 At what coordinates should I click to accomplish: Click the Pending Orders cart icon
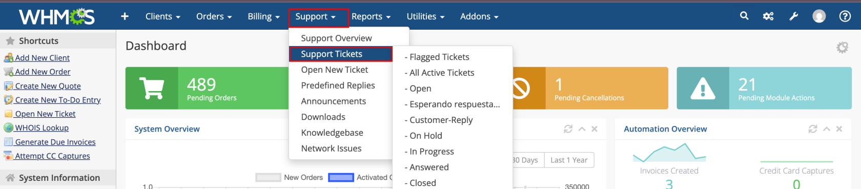point(152,88)
